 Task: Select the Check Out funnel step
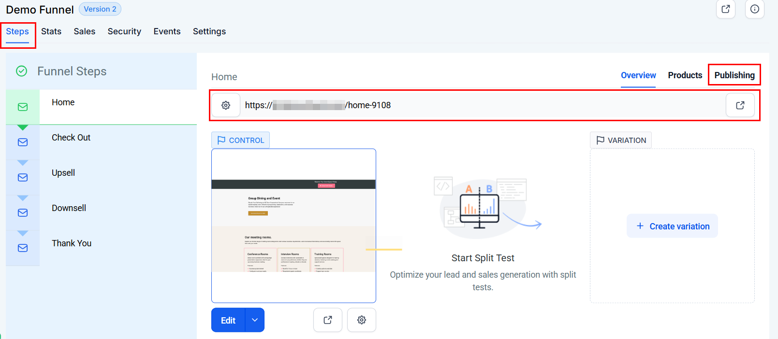[x=102, y=142]
